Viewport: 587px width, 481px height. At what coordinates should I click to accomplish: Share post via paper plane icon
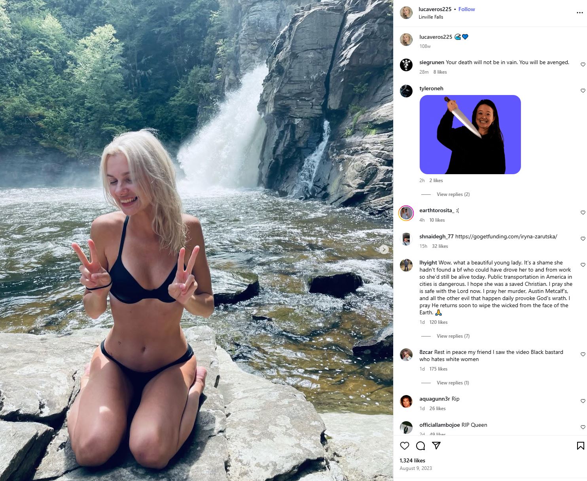pos(436,446)
